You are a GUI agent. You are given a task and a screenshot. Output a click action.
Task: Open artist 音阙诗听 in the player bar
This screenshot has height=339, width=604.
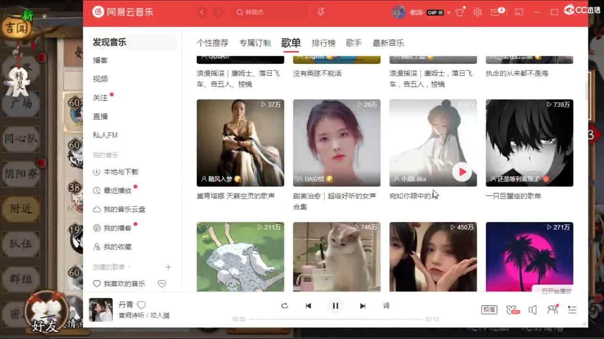[x=131, y=315]
